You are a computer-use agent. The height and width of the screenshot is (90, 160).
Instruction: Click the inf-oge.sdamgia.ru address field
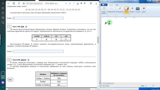click(34, 3)
